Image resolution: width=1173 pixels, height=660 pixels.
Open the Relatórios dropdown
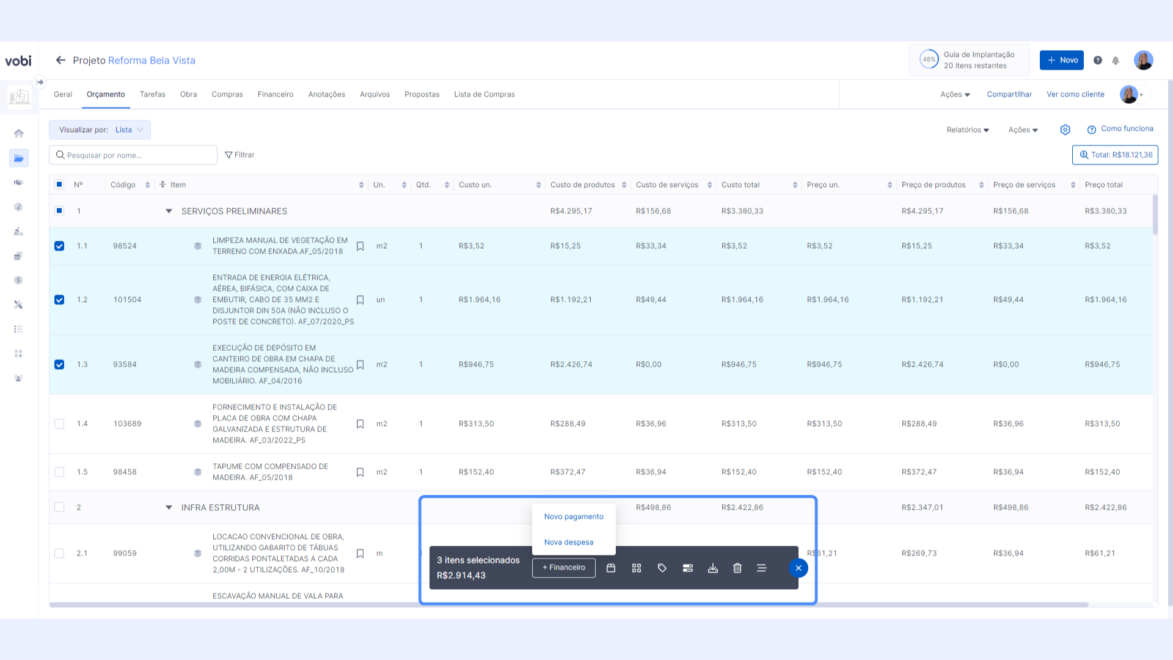[967, 130]
